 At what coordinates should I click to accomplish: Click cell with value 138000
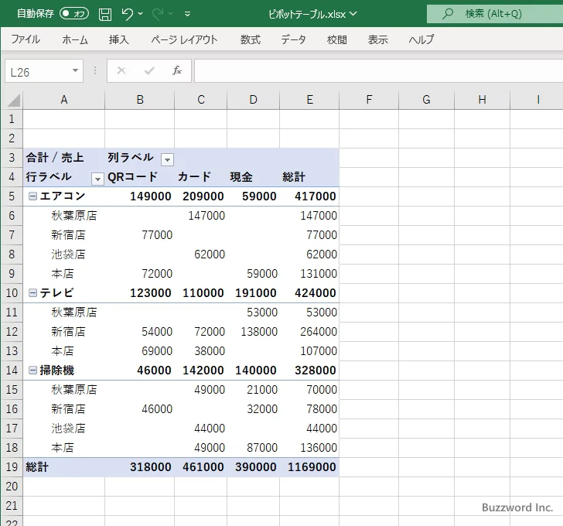point(254,332)
